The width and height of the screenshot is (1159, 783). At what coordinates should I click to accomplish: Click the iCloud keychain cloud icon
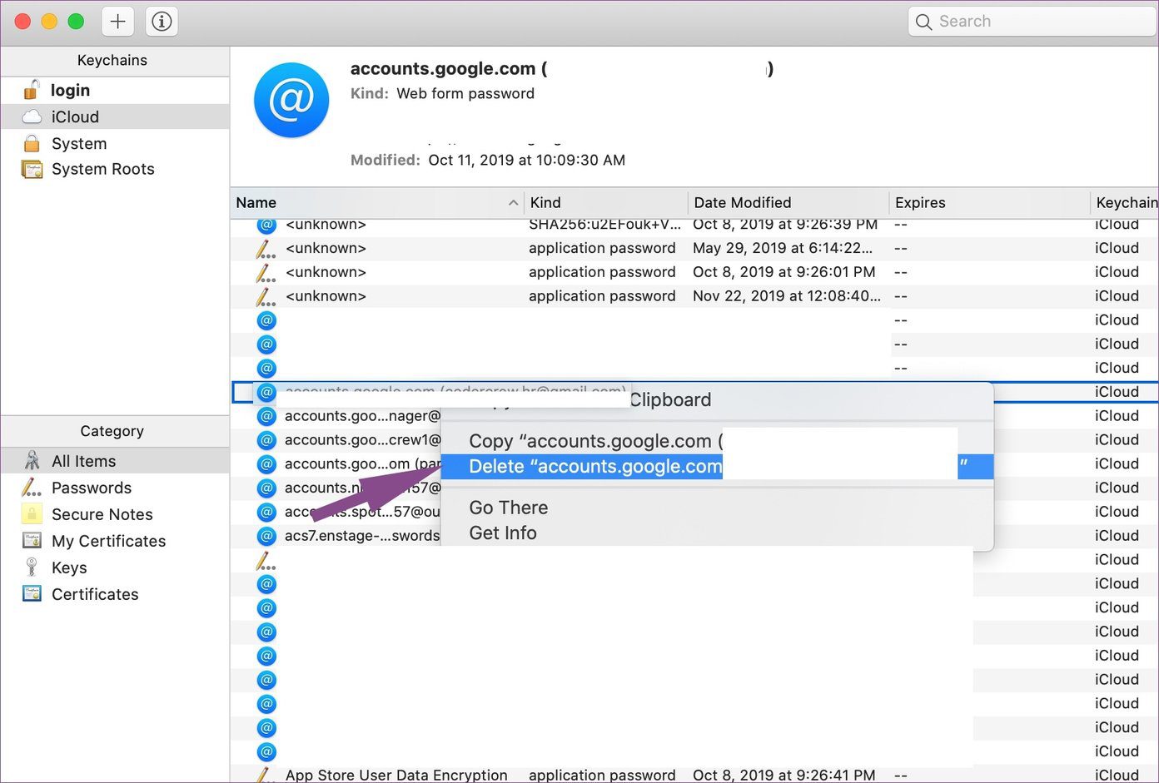coord(32,116)
